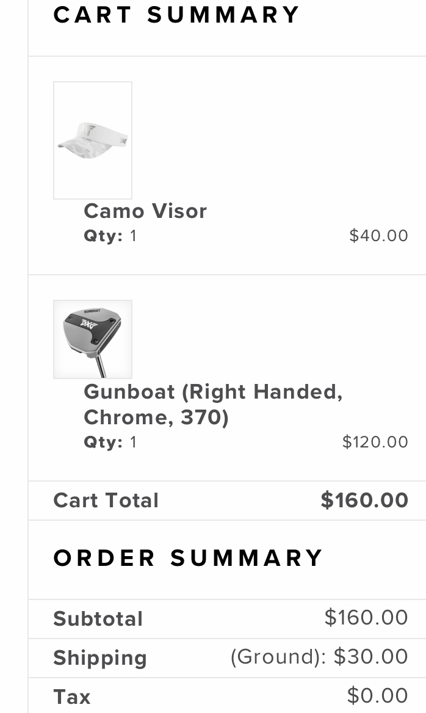The height and width of the screenshot is (713, 426).
Task: Click the (Ground): $30.00 shipping cost
Action: click(x=319, y=657)
